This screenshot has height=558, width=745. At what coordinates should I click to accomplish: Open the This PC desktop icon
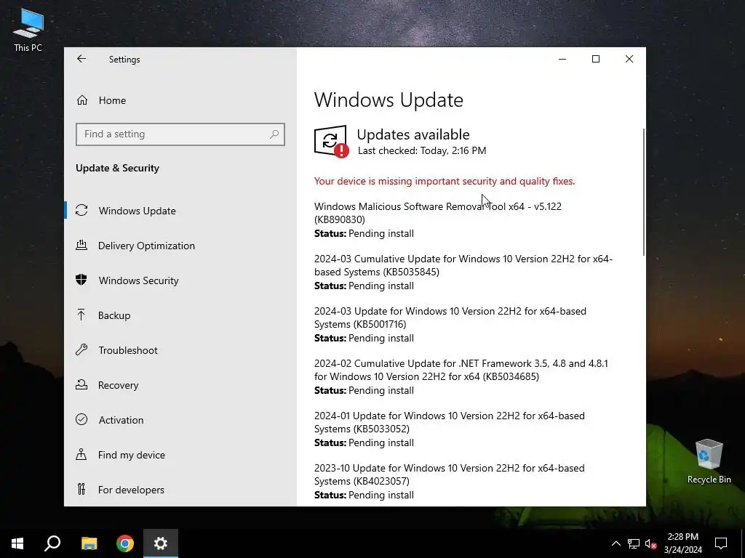point(28,29)
